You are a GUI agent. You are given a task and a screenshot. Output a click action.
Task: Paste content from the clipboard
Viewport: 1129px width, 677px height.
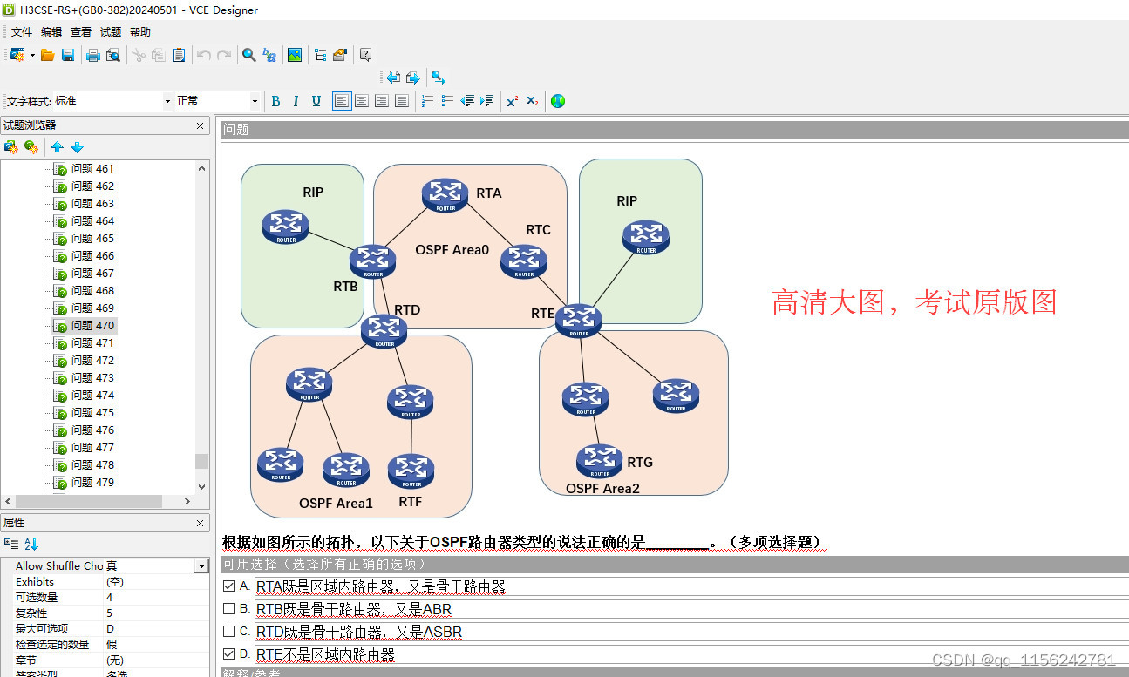click(x=178, y=55)
